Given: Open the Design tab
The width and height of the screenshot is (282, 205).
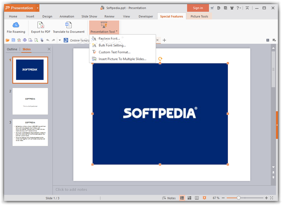Looking at the screenshot, I should click(x=47, y=16).
